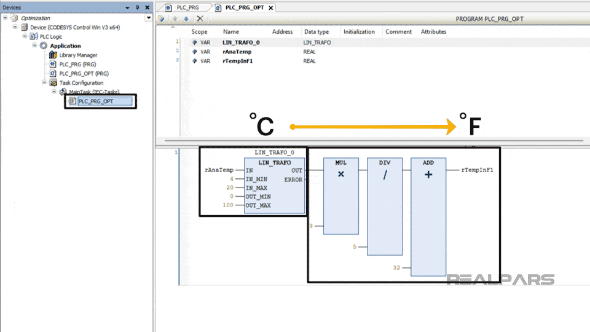Click the REAL data type of rAnaTemp
590x332 pixels.
click(x=309, y=52)
